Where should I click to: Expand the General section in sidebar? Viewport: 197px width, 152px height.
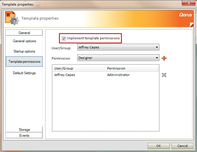pos(24,33)
